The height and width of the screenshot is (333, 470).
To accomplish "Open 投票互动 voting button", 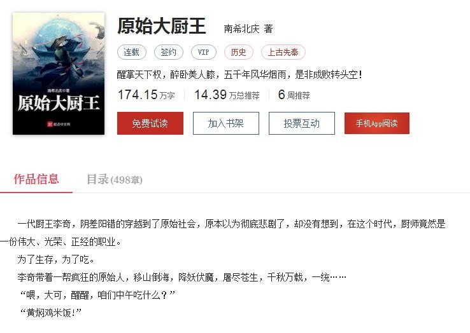I will (x=302, y=123).
